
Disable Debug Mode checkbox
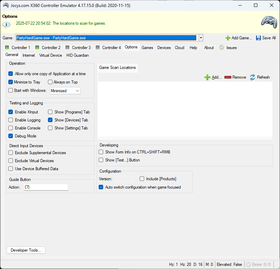pos(10,136)
